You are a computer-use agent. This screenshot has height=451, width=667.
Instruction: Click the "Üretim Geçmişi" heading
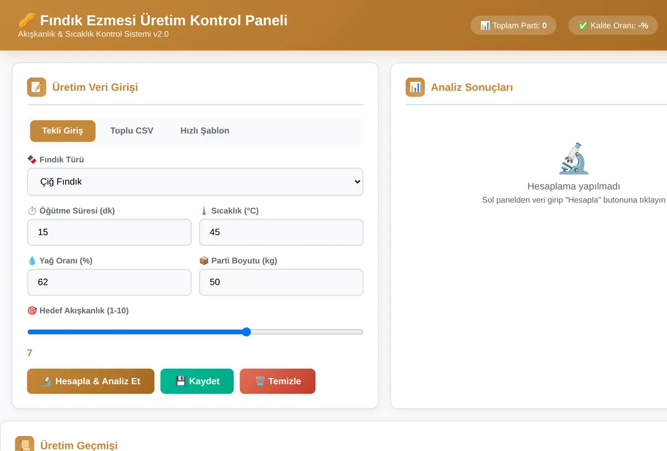click(x=79, y=445)
